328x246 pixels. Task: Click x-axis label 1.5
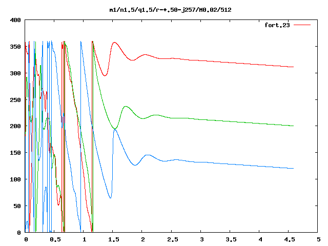point(114,239)
